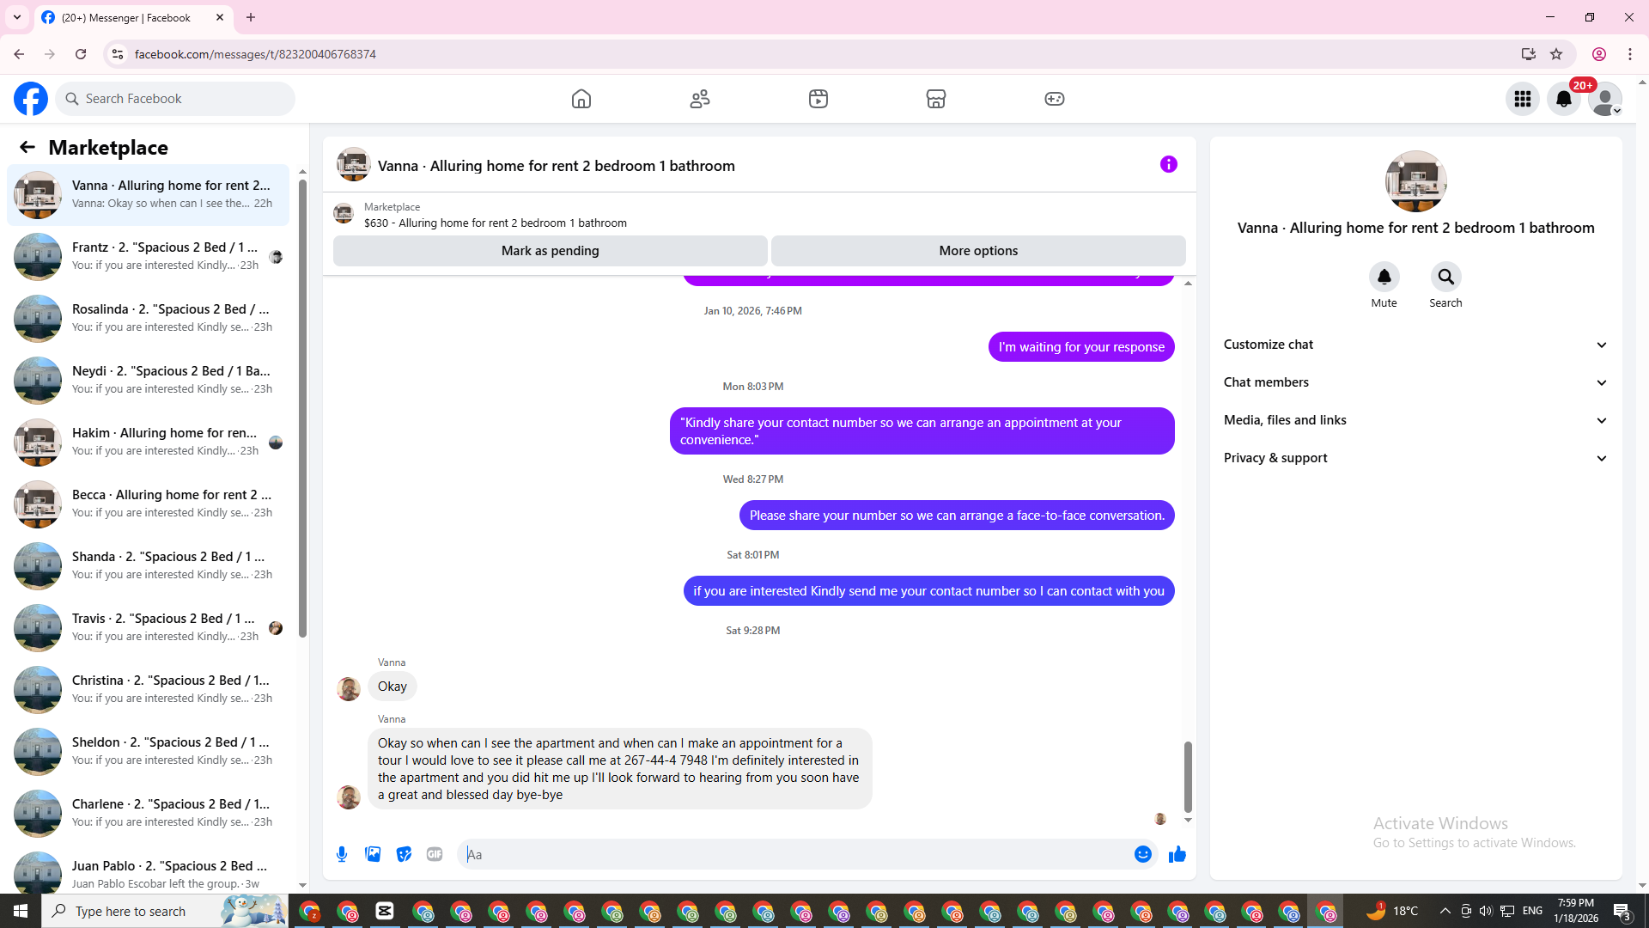Click the chat message scrollbar thumb

[x=1188, y=776]
